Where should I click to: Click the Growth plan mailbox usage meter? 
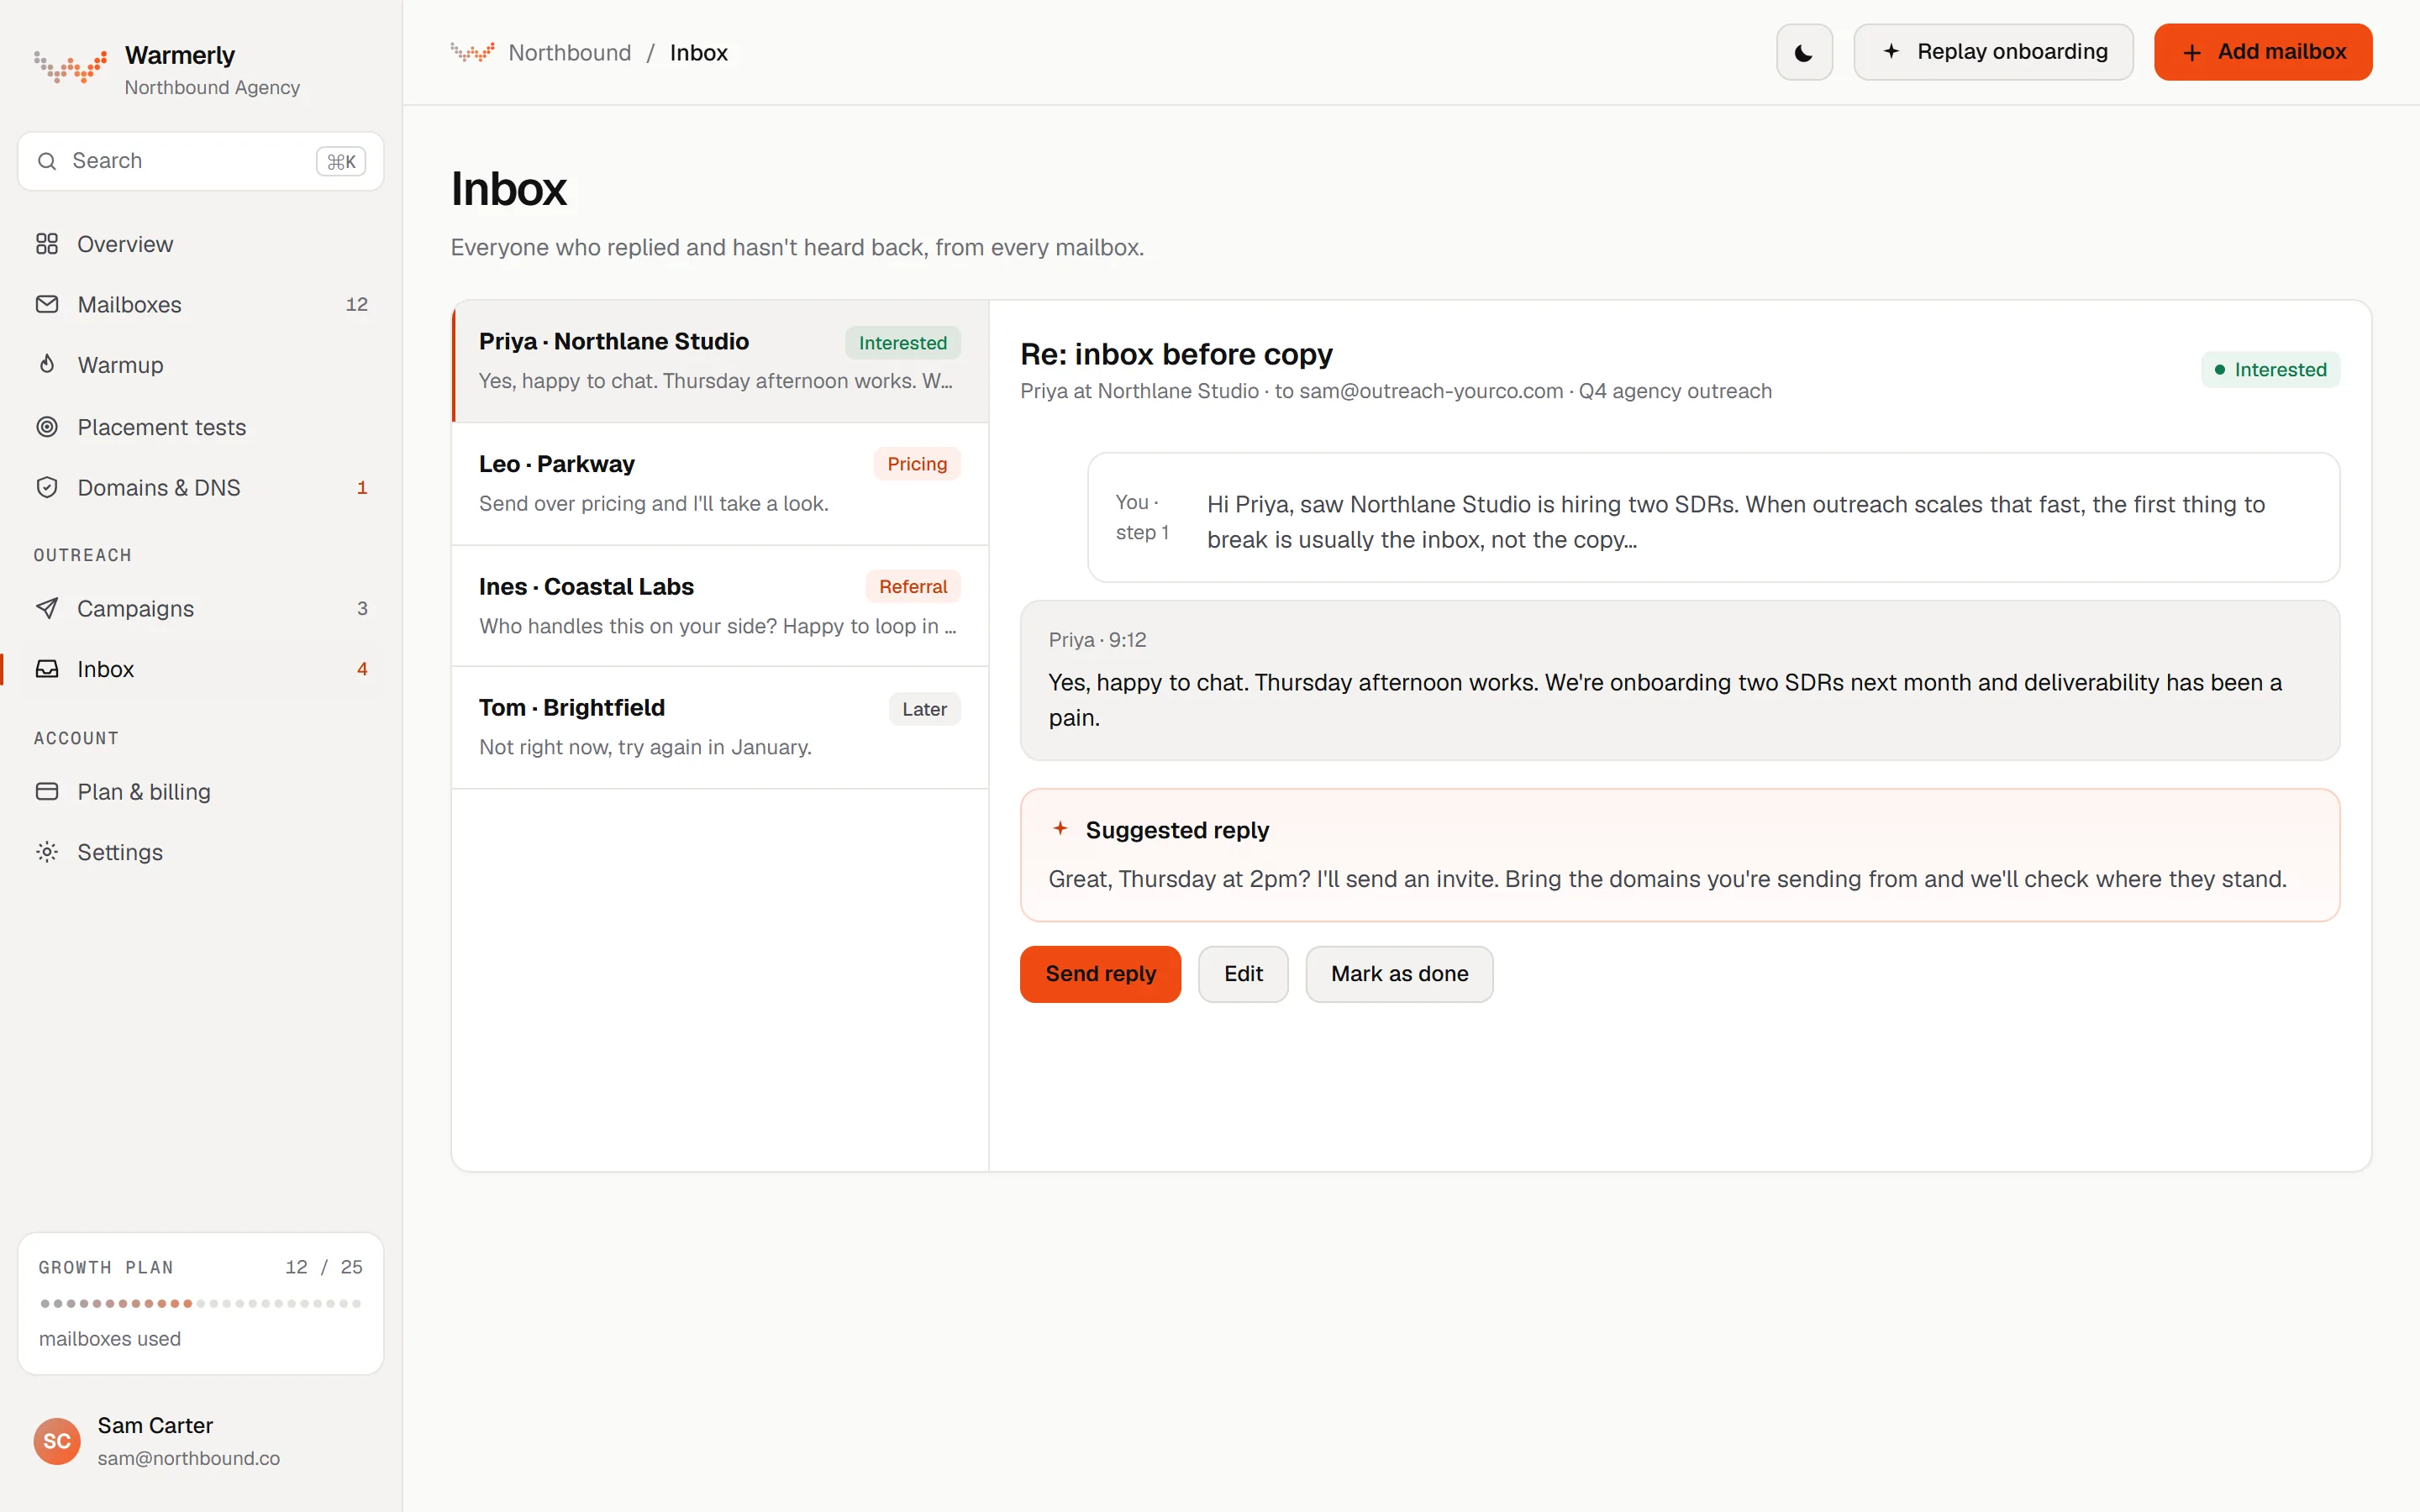201,1303
